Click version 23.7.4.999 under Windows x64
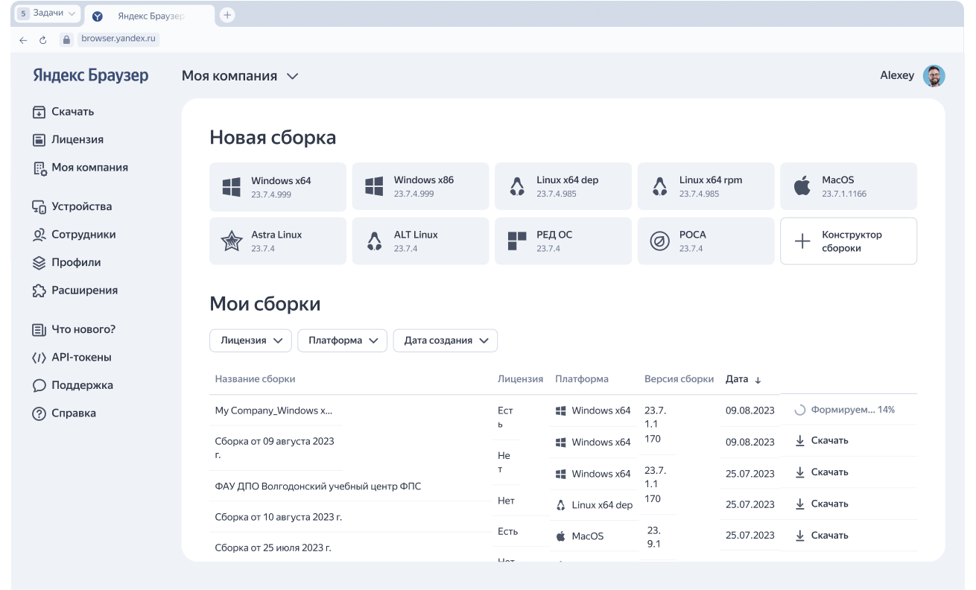Viewport: 976px width, 590px height. pyautogui.click(x=271, y=194)
